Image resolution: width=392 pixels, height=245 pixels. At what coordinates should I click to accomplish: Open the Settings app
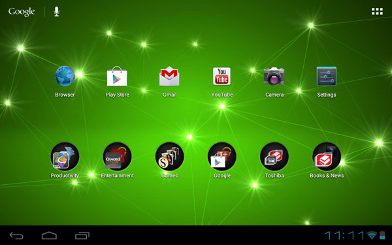(x=327, y=76)
